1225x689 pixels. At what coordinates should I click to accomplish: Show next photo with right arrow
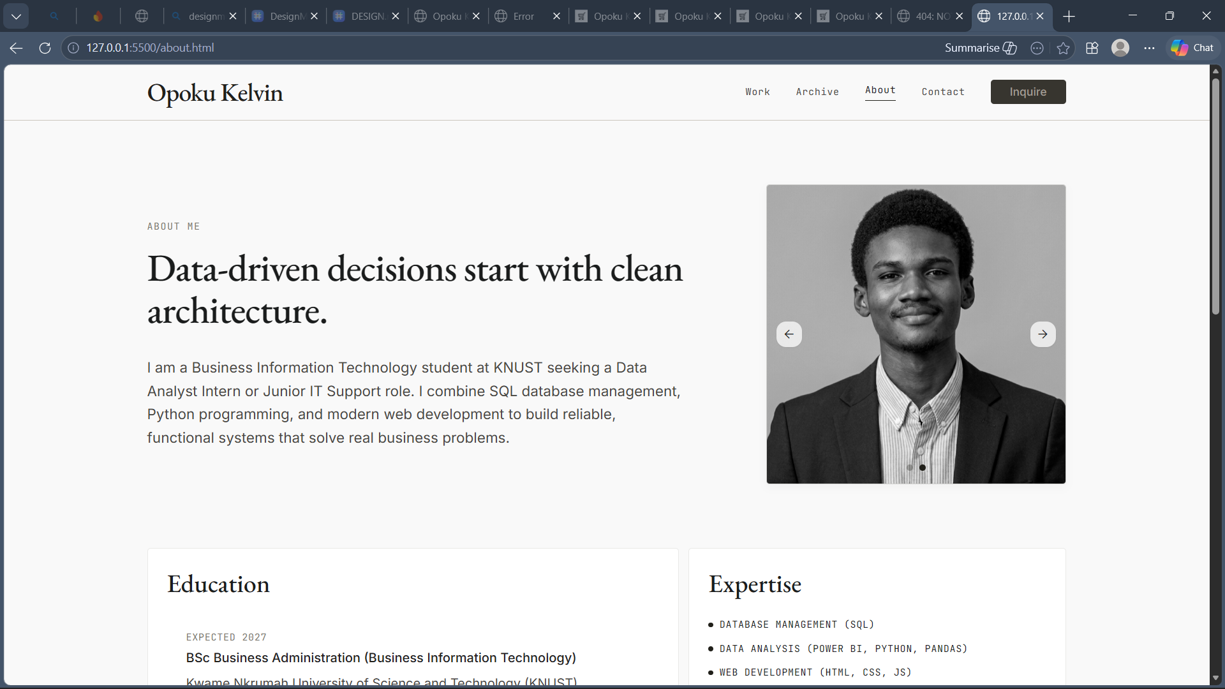point(1043,334)
